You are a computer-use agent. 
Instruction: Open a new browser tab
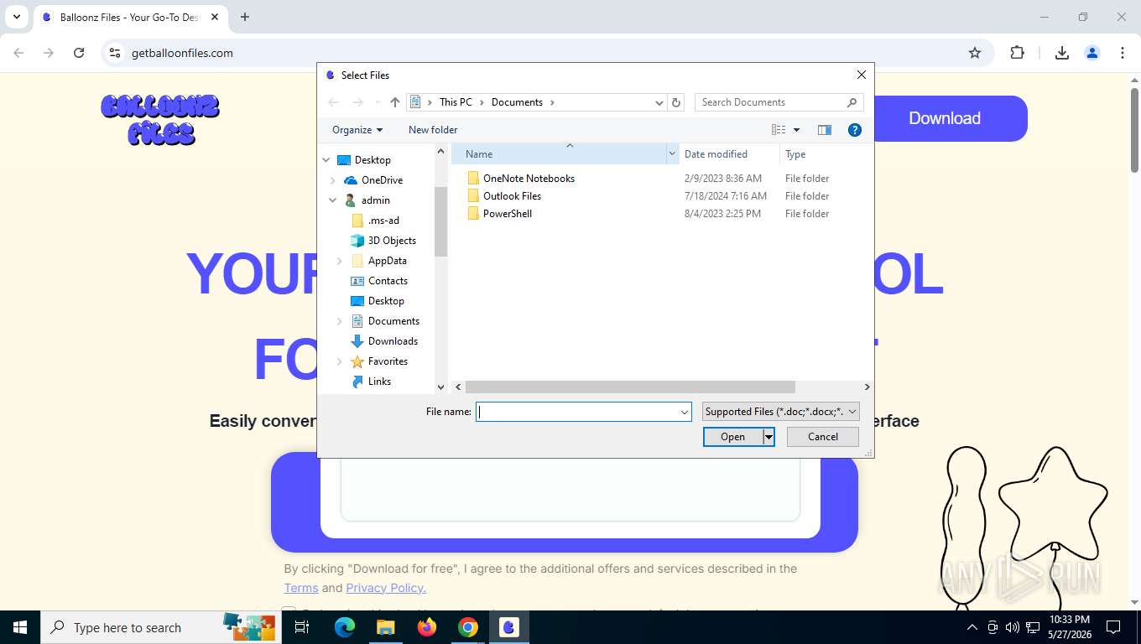tap(245, 17)
